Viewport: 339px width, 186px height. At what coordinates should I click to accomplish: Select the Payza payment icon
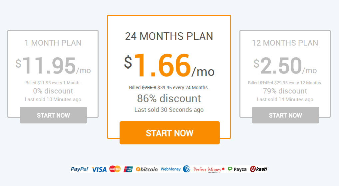coord(237,169)
